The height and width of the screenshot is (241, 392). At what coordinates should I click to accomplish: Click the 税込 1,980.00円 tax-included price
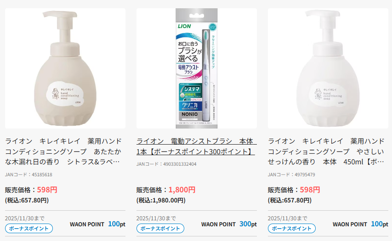coord(161,200)
